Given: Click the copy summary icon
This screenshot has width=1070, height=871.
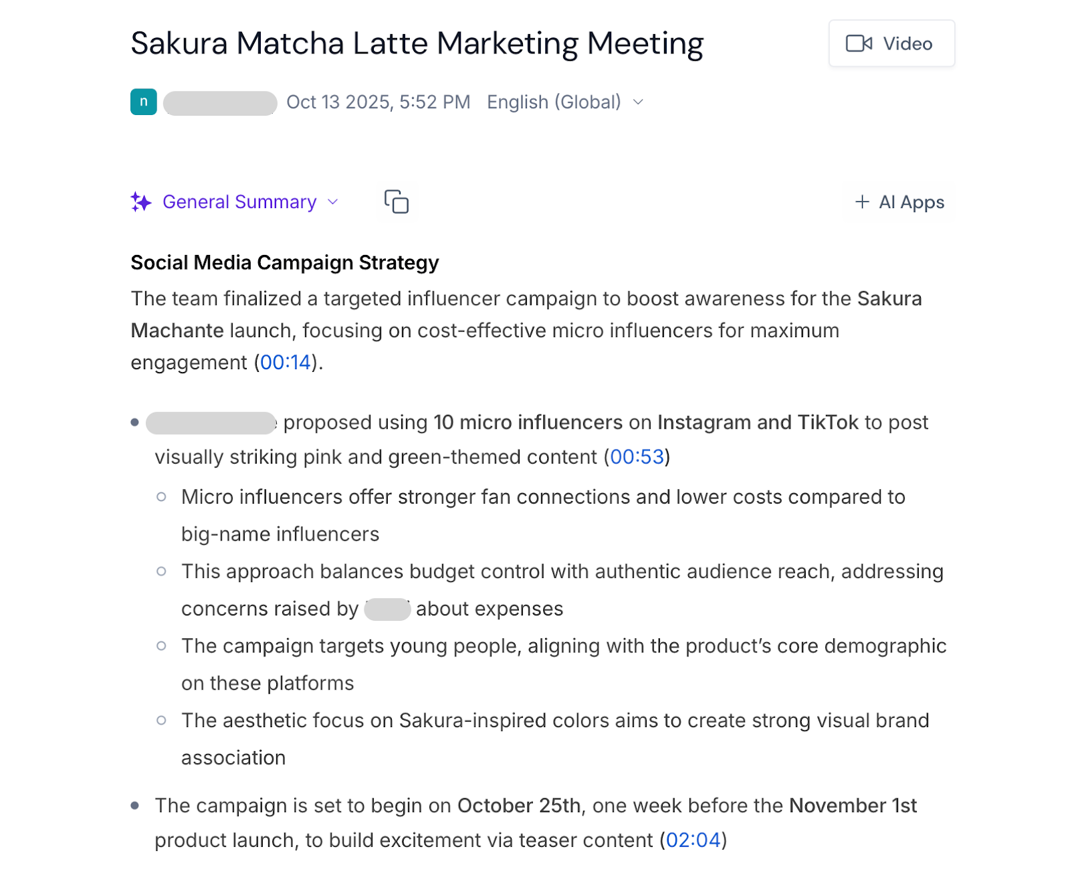Looking at the screenshot, I should tap(396, 201).
